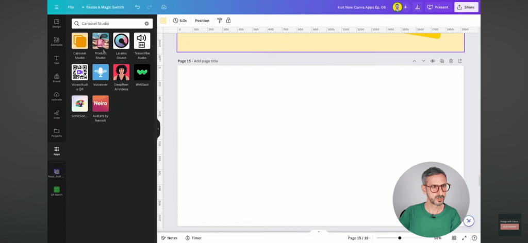This screenshot has height=243, width=528.
Task: Open the Position panel
Action: (x=202, y=21)
